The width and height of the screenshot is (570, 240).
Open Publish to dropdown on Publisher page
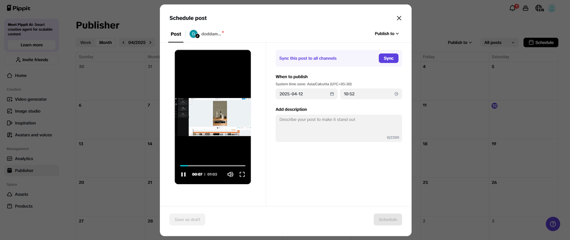460,43
